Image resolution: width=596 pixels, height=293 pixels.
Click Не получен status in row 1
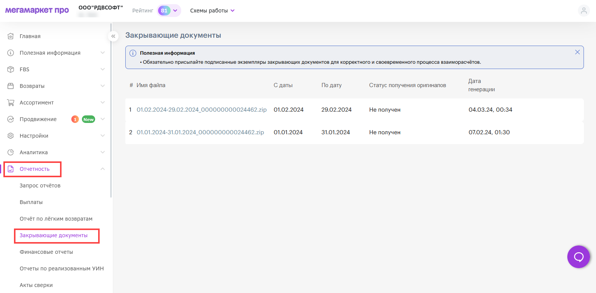click(x=385, y=110)
